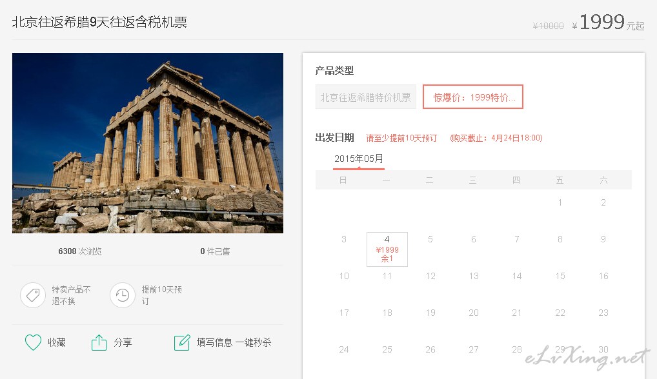Click the Parthenon product photo

point(148,142)
